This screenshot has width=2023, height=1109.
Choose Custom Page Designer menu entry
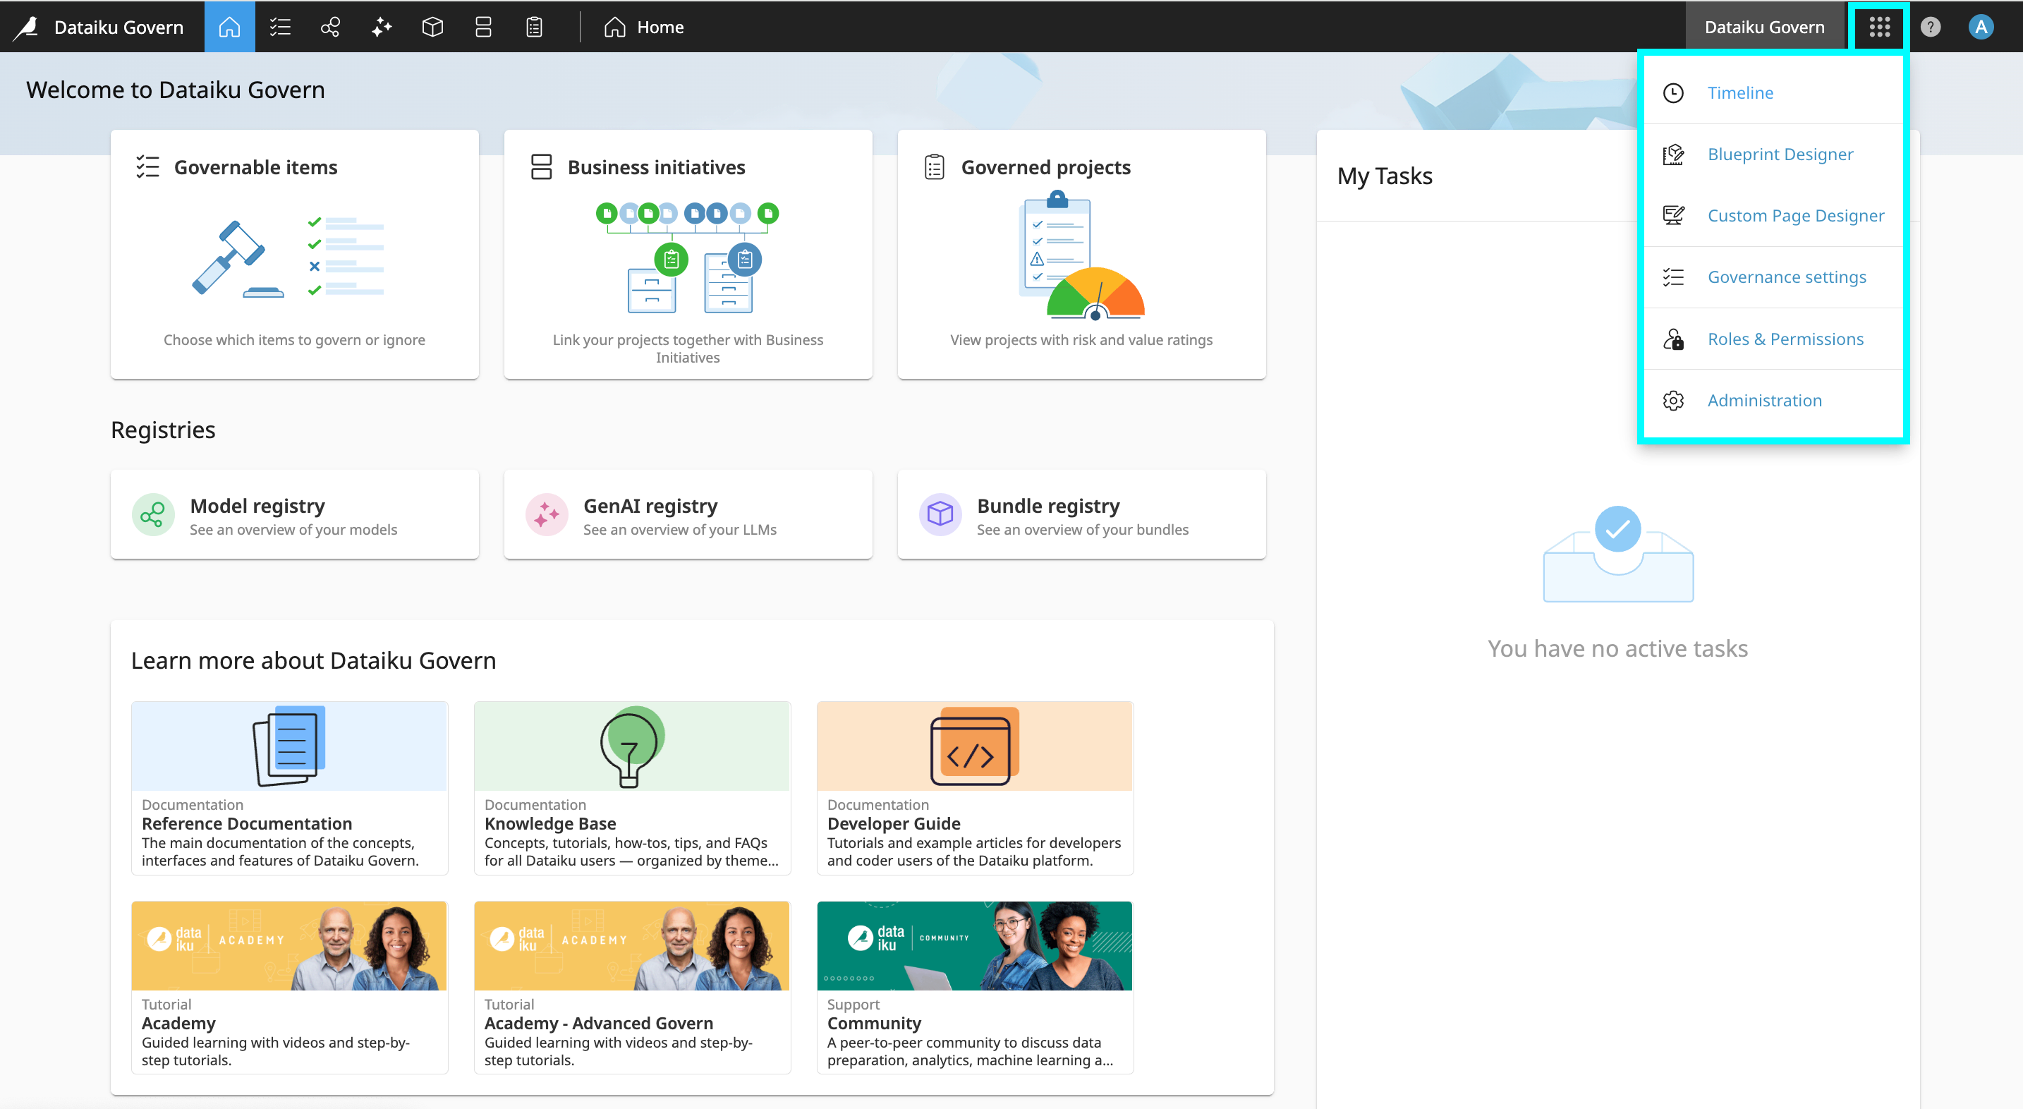point(1794,215)
